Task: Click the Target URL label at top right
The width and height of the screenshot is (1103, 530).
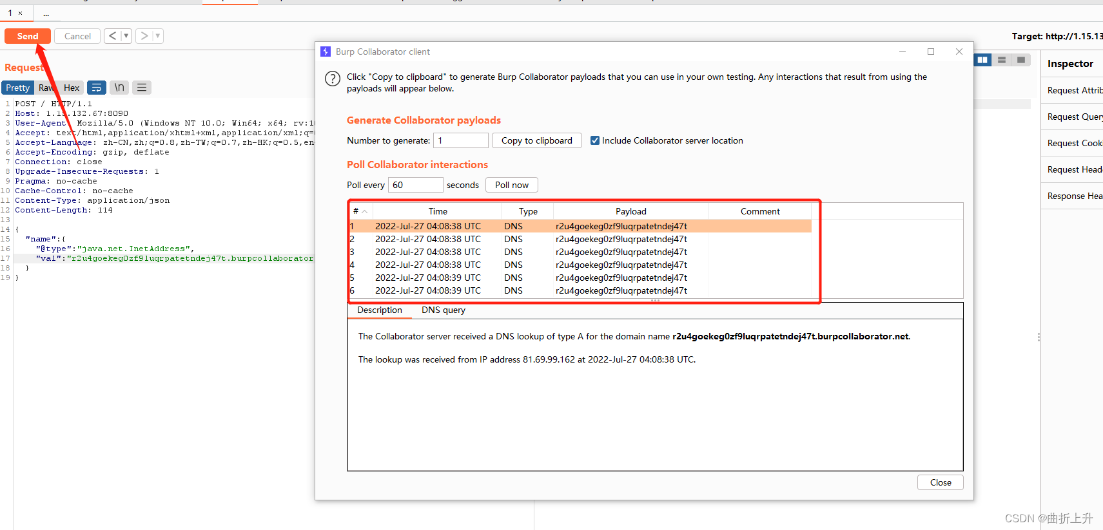Action: tap(1057, 36)
